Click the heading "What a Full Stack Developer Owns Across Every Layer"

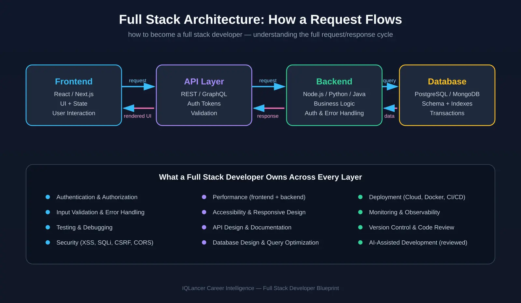[x=260, y=177]
